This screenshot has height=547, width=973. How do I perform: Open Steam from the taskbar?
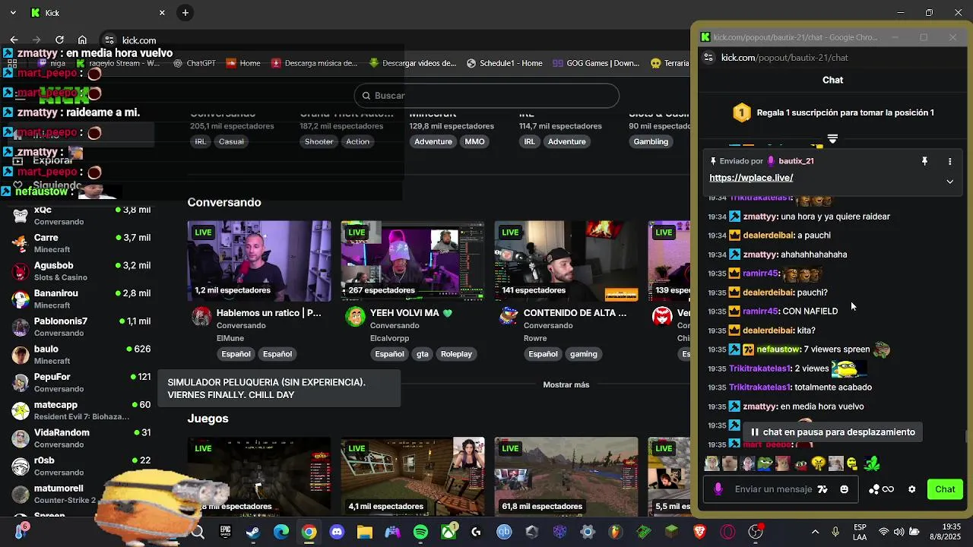pyautogui.click(x=253, y=532)
